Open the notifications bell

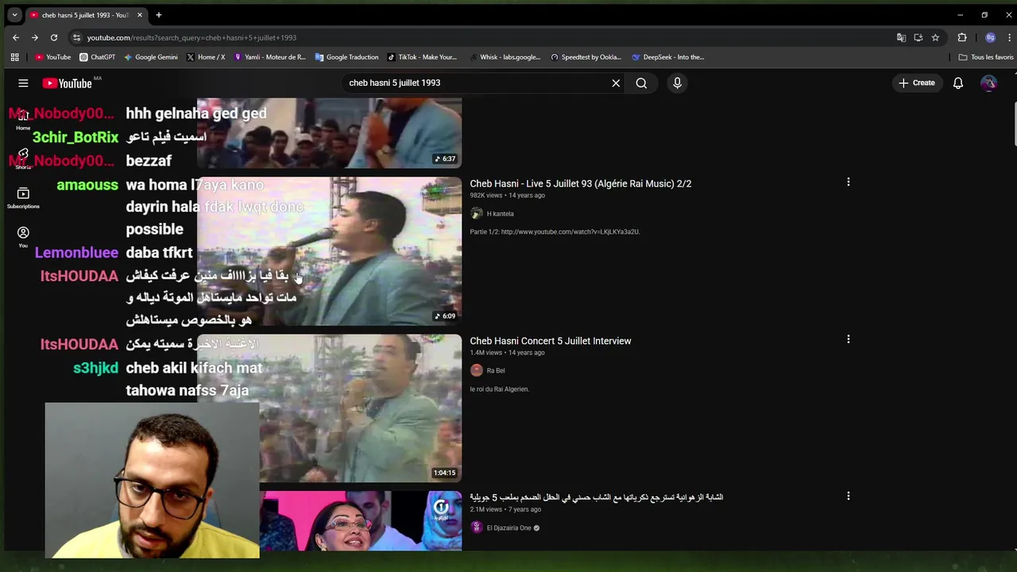point(958,83)
